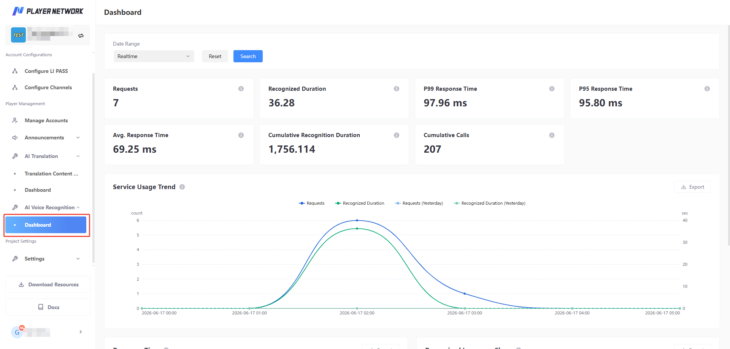Viewport: 730px width, 349px height.
Task: Click the 36.28 Recognized Duration value
Action: click(281, 103)
